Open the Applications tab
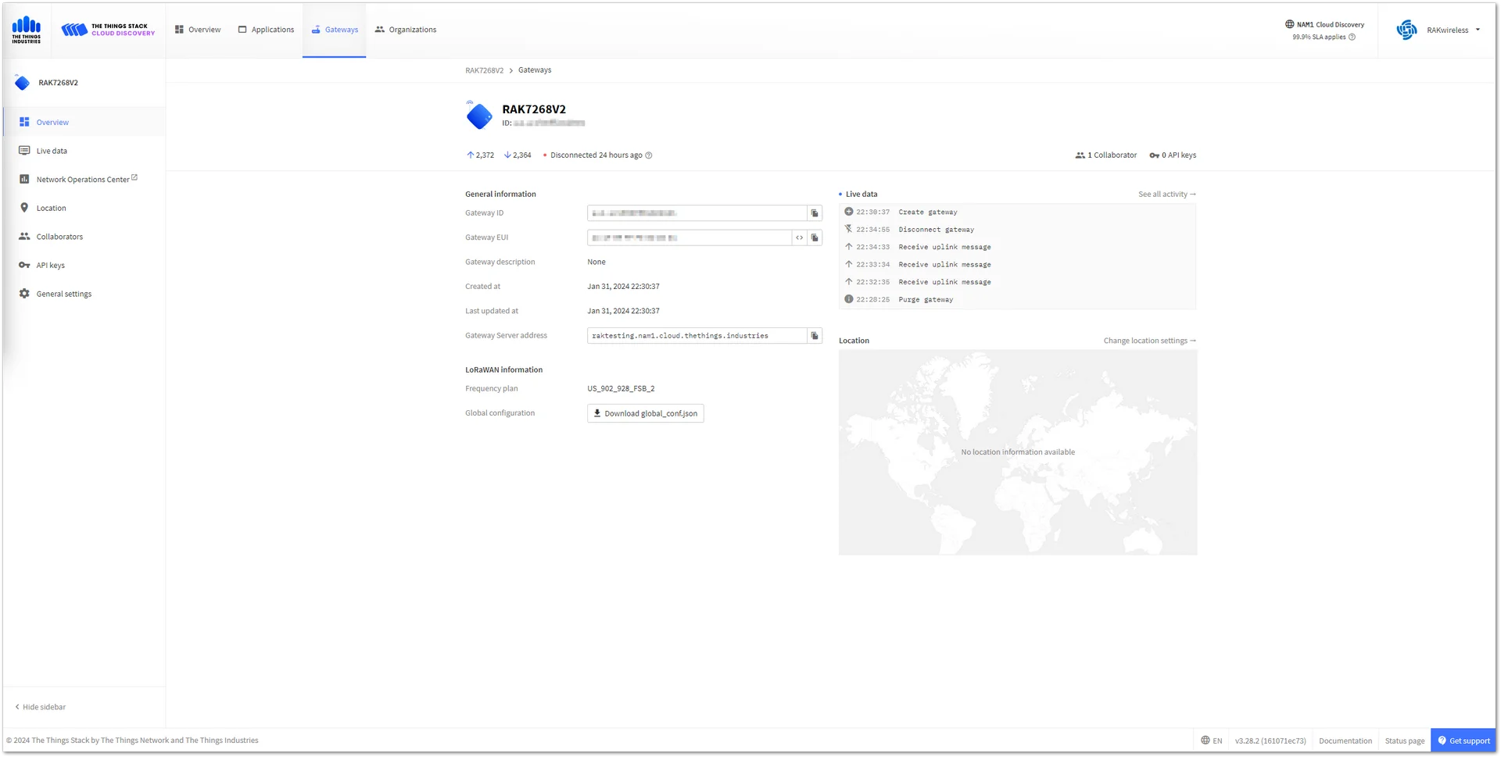The width and height of the screenshot is (1501, 757). [267, 30]
